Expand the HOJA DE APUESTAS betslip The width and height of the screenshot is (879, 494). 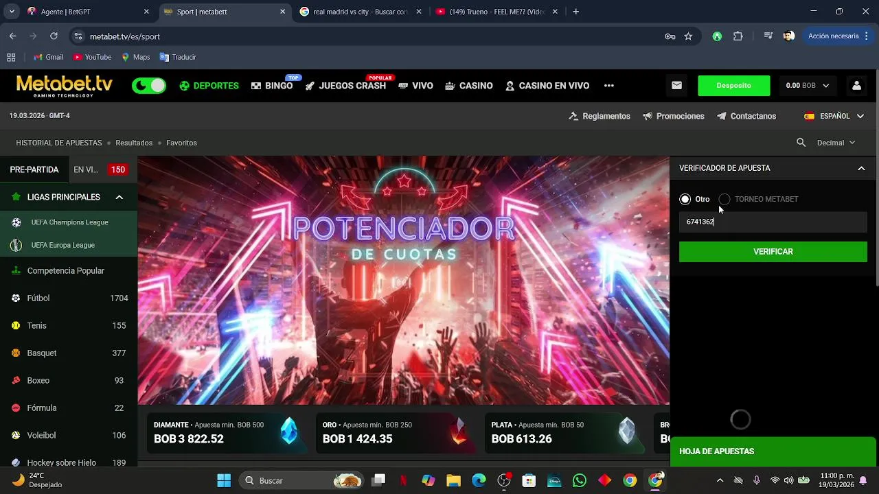coord(773,451)
